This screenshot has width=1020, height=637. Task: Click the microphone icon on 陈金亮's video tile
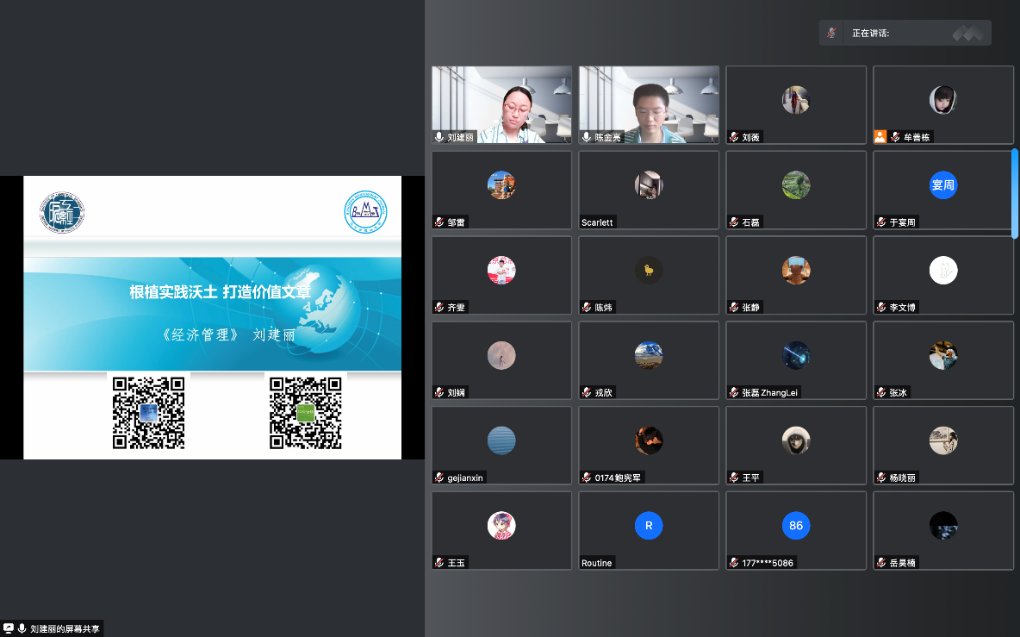[x=587, y=137]
